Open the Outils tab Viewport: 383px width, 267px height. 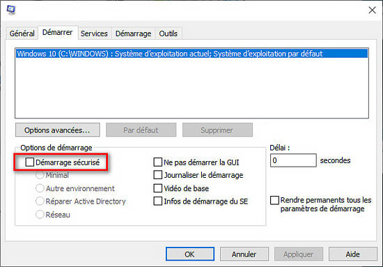pyautogui.click(x=168, y=33)
